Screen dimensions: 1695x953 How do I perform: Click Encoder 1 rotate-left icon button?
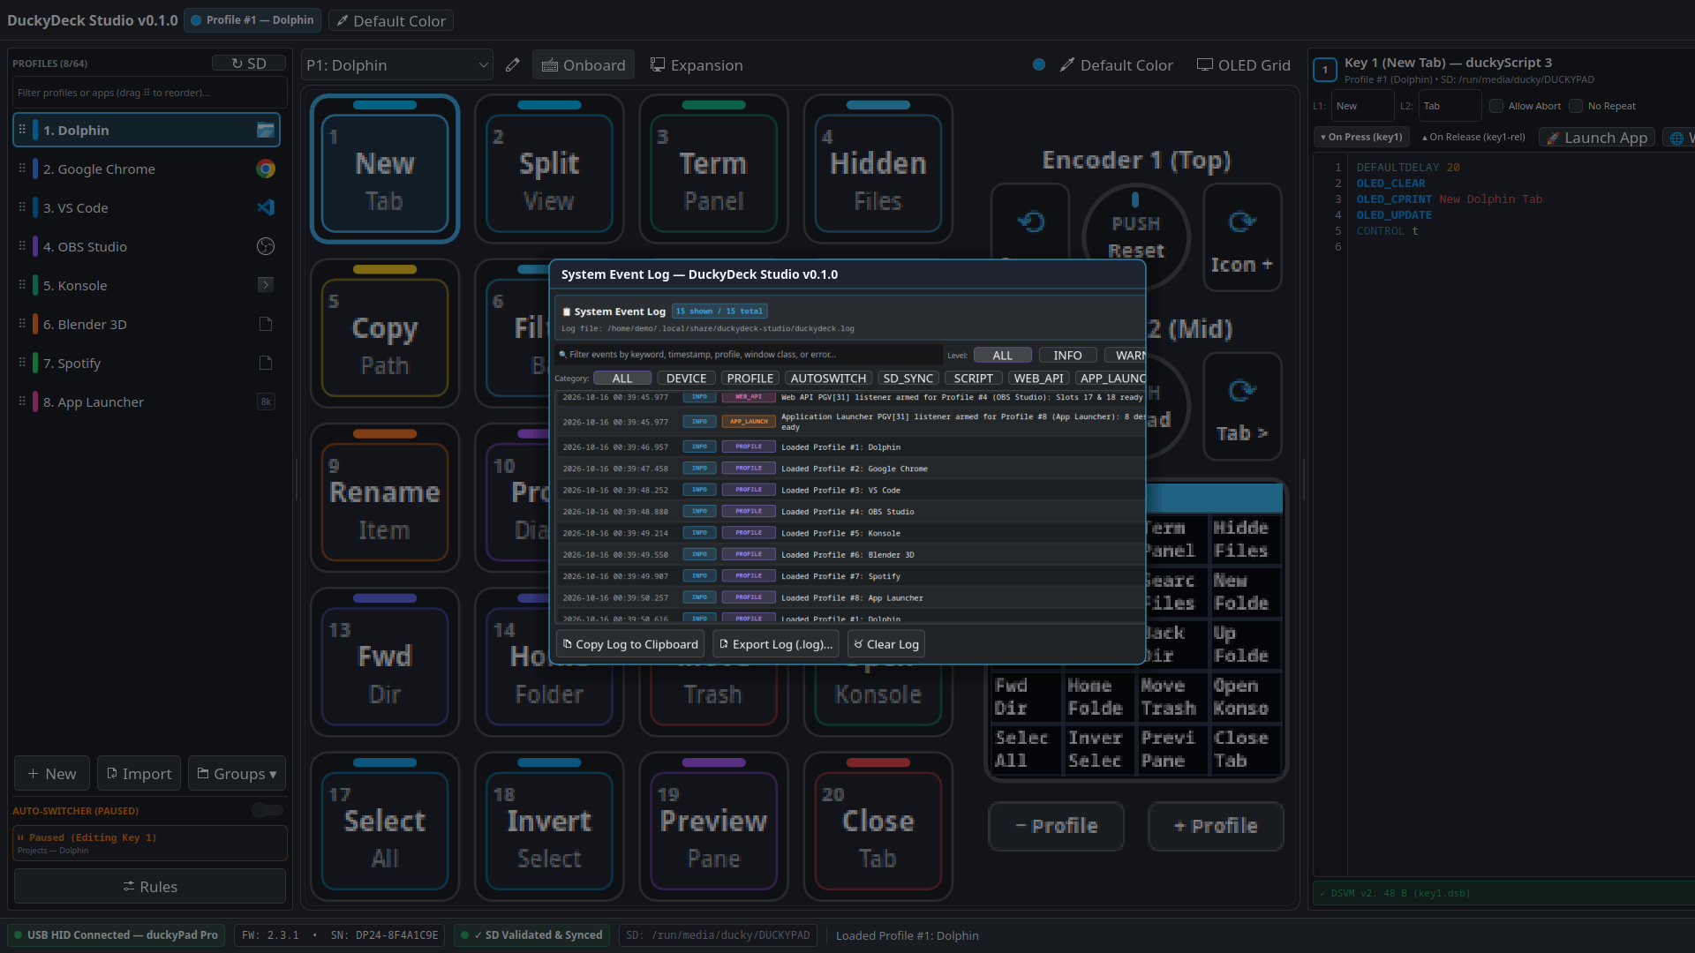tap(1030, 221)
